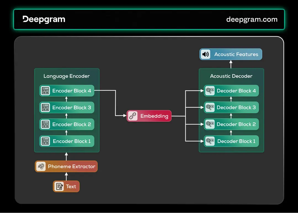Image resolution: width=298 pixels, height=213 pixels.
Task: Select the Text block
Action: (x=66, y=186)
